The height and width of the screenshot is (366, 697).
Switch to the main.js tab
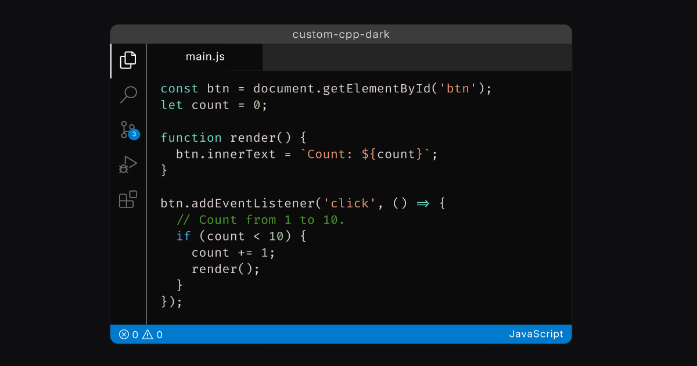[x=205, y=57]
